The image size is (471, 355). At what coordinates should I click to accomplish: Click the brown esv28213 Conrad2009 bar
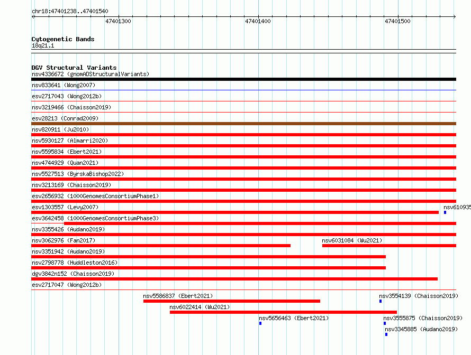[x=243, y=124]
